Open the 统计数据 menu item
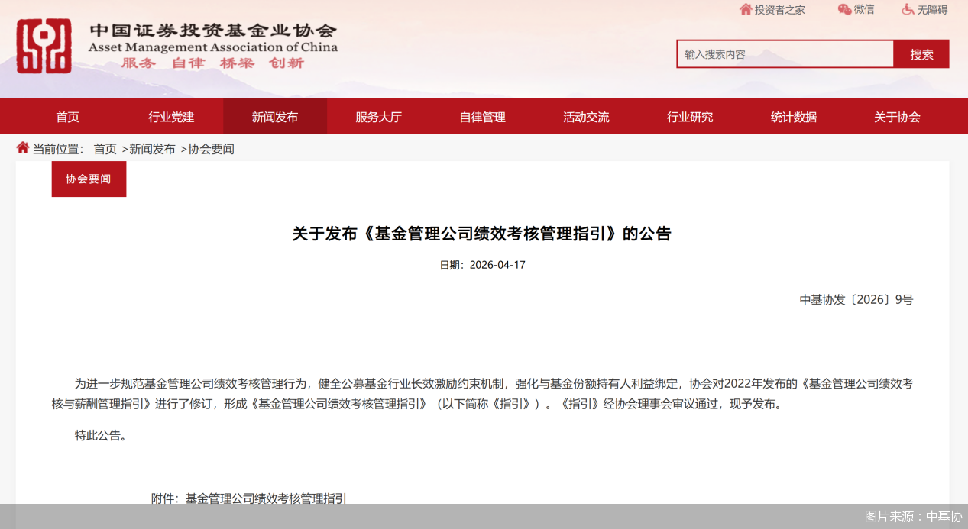The height and width of the screenshot is (529, 968). (x=793, y=116)
